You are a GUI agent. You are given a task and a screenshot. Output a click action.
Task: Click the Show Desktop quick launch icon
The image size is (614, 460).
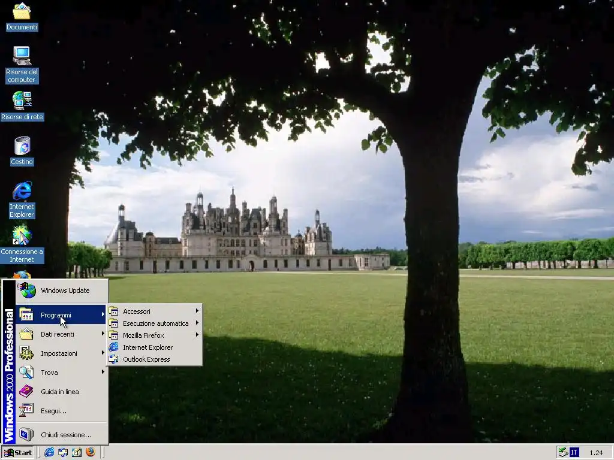tap(76, 453)
